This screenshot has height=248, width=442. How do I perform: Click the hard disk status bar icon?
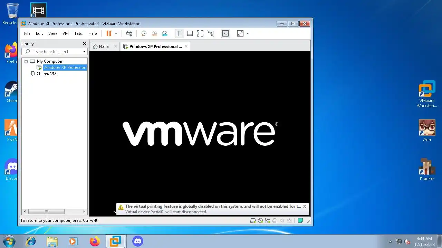253,221
